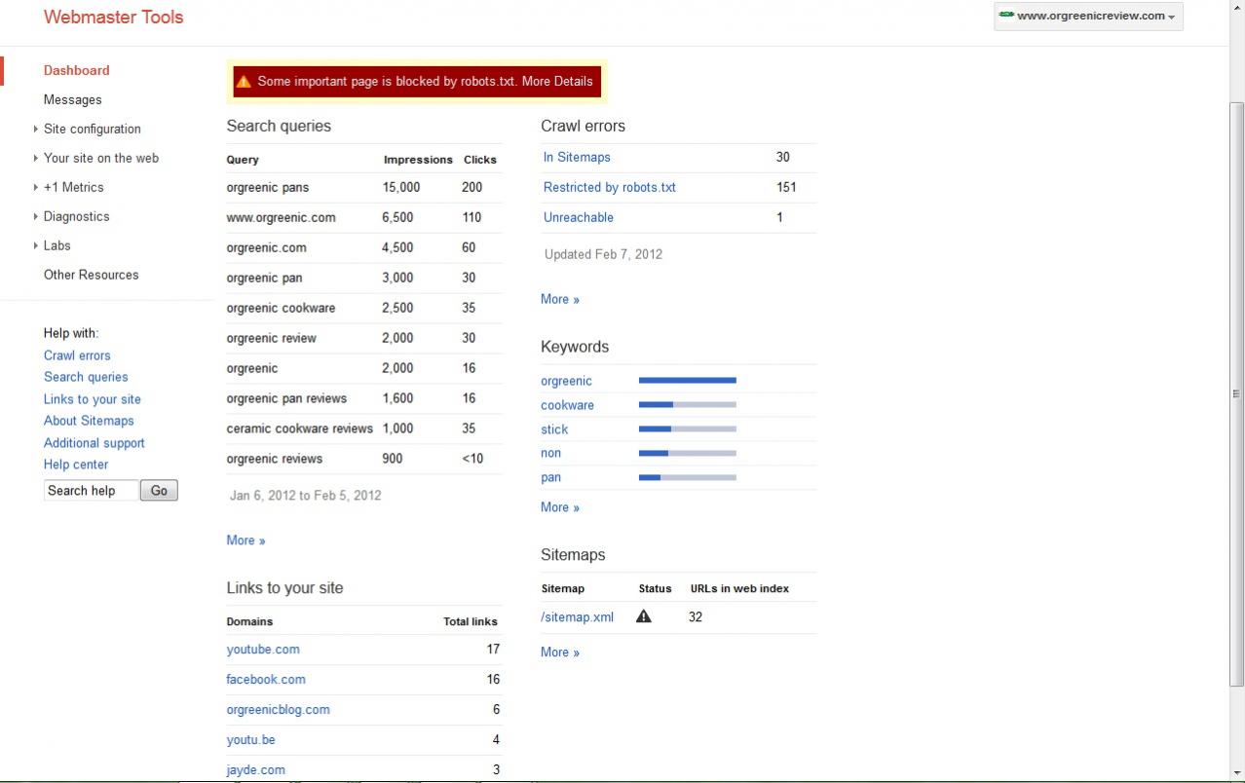
Task: Open the More Details link in the alert
Action: point(557,82)
